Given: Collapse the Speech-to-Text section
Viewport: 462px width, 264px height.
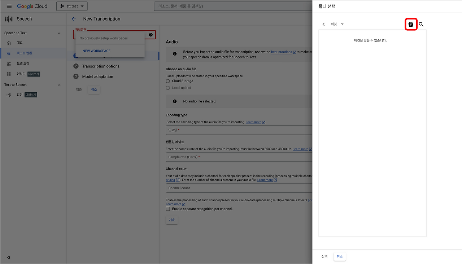Looking at the screenshot, I should pos(59,33).
